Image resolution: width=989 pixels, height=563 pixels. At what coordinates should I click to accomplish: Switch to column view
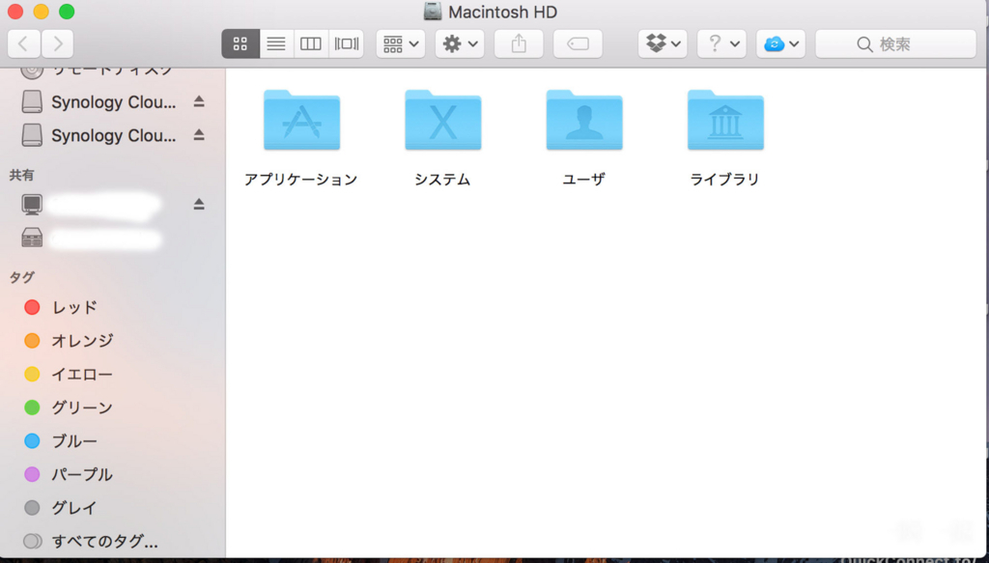point(311,43)
